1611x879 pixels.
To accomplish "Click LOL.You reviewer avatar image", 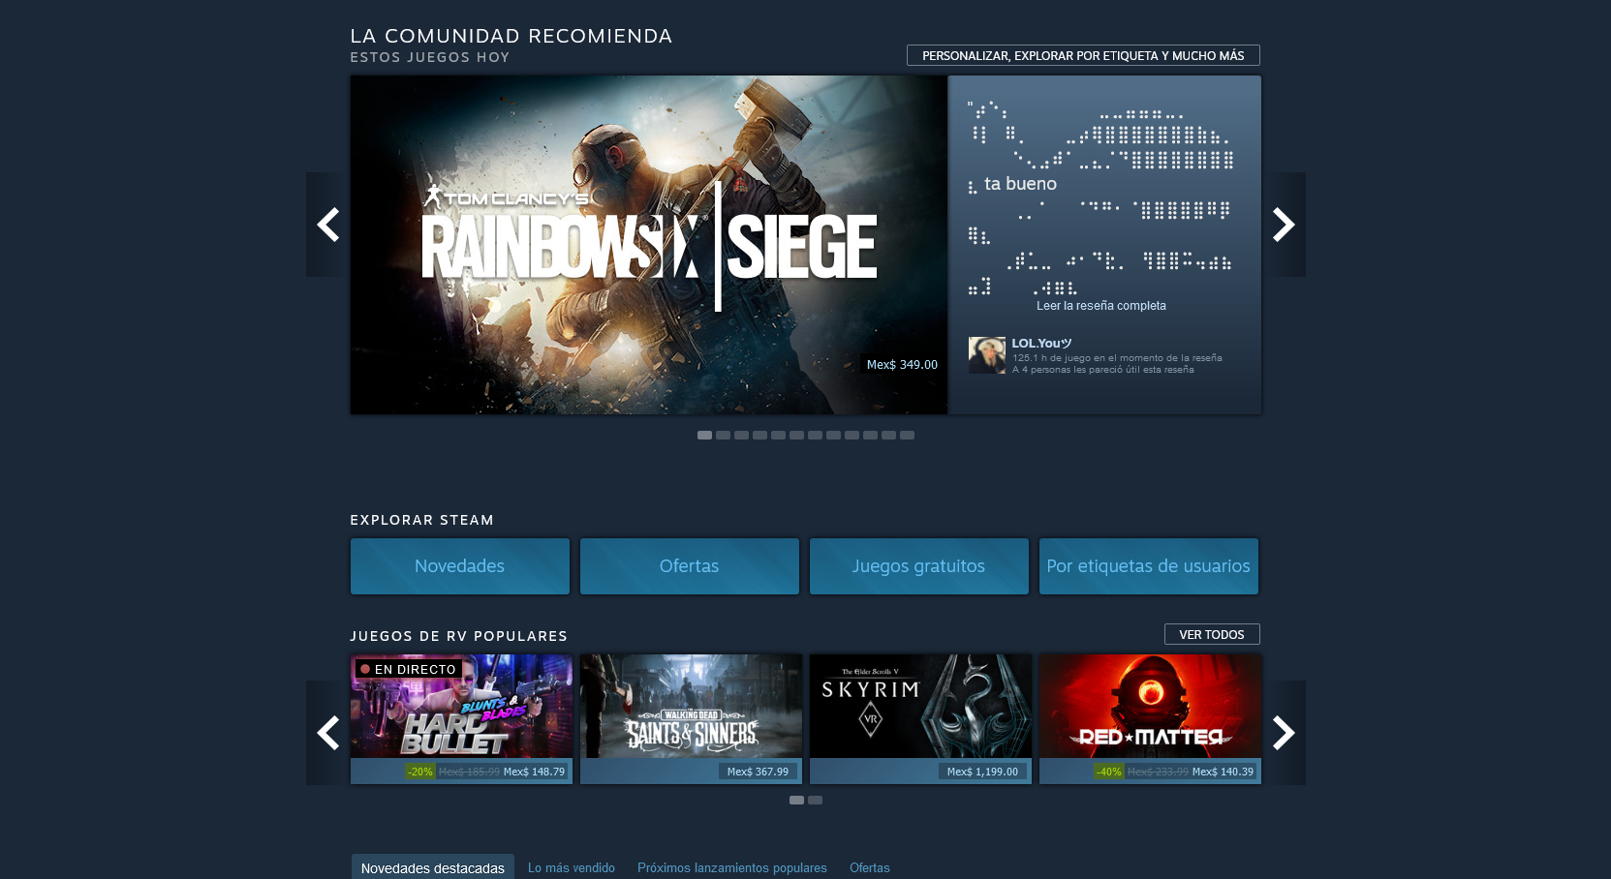I will (987, 355).
